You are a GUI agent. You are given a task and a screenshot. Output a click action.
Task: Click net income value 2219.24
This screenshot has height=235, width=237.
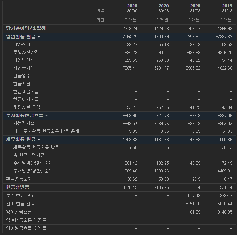(x=130, y=29)
